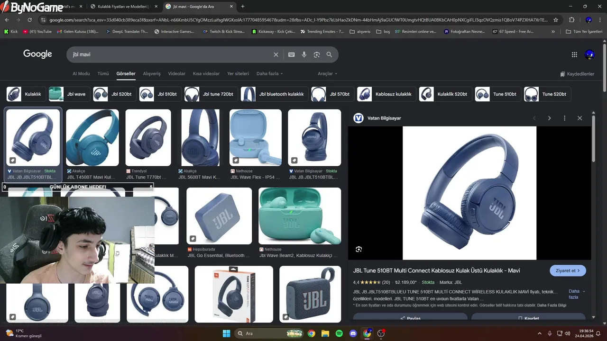
Task: Open the Kick bookmark
Action: click(10, 32)
